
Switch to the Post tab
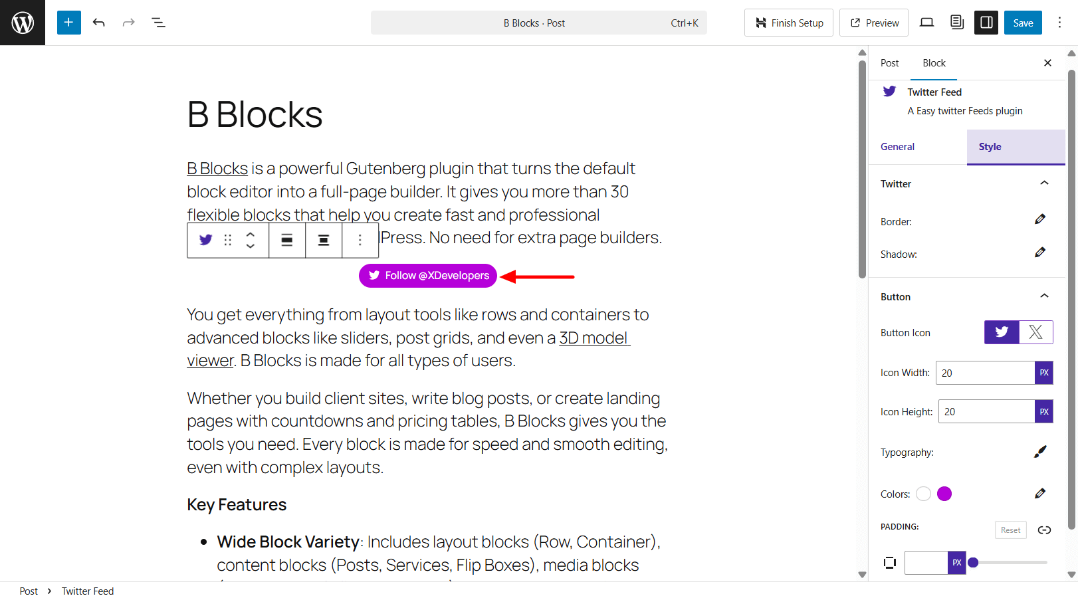point(889,62)
